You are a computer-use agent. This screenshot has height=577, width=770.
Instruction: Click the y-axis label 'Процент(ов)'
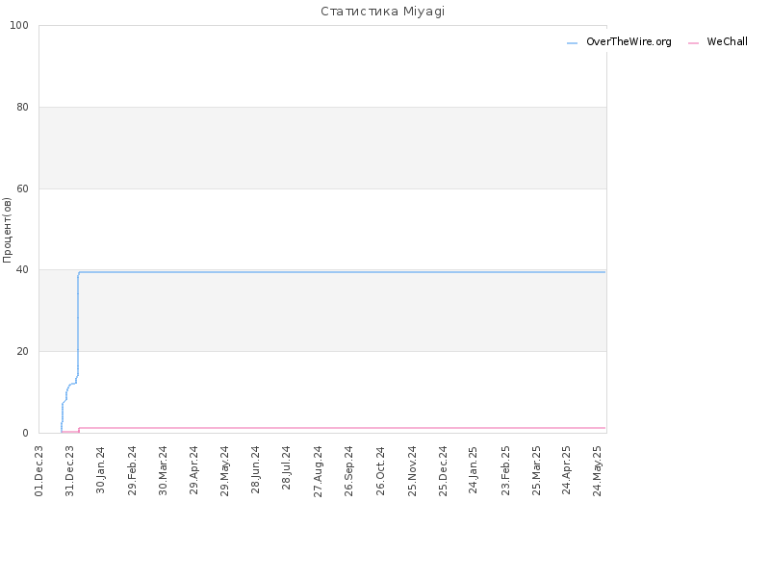pos(7,230)
